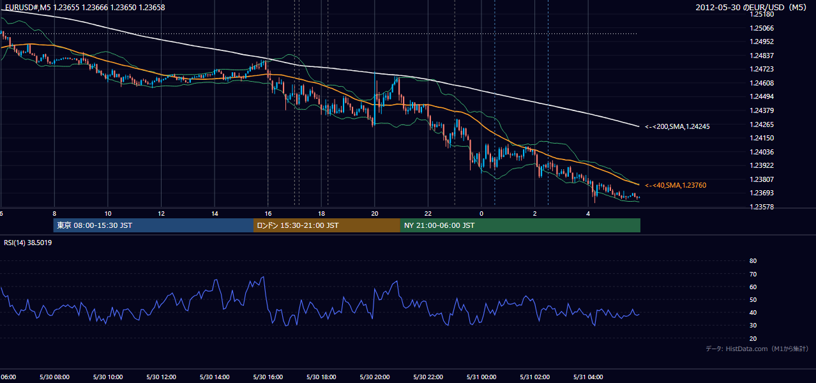Screen dimensions: 816x383
Task: Click hour label 2 under the price chart
Action: pos(534,214)
